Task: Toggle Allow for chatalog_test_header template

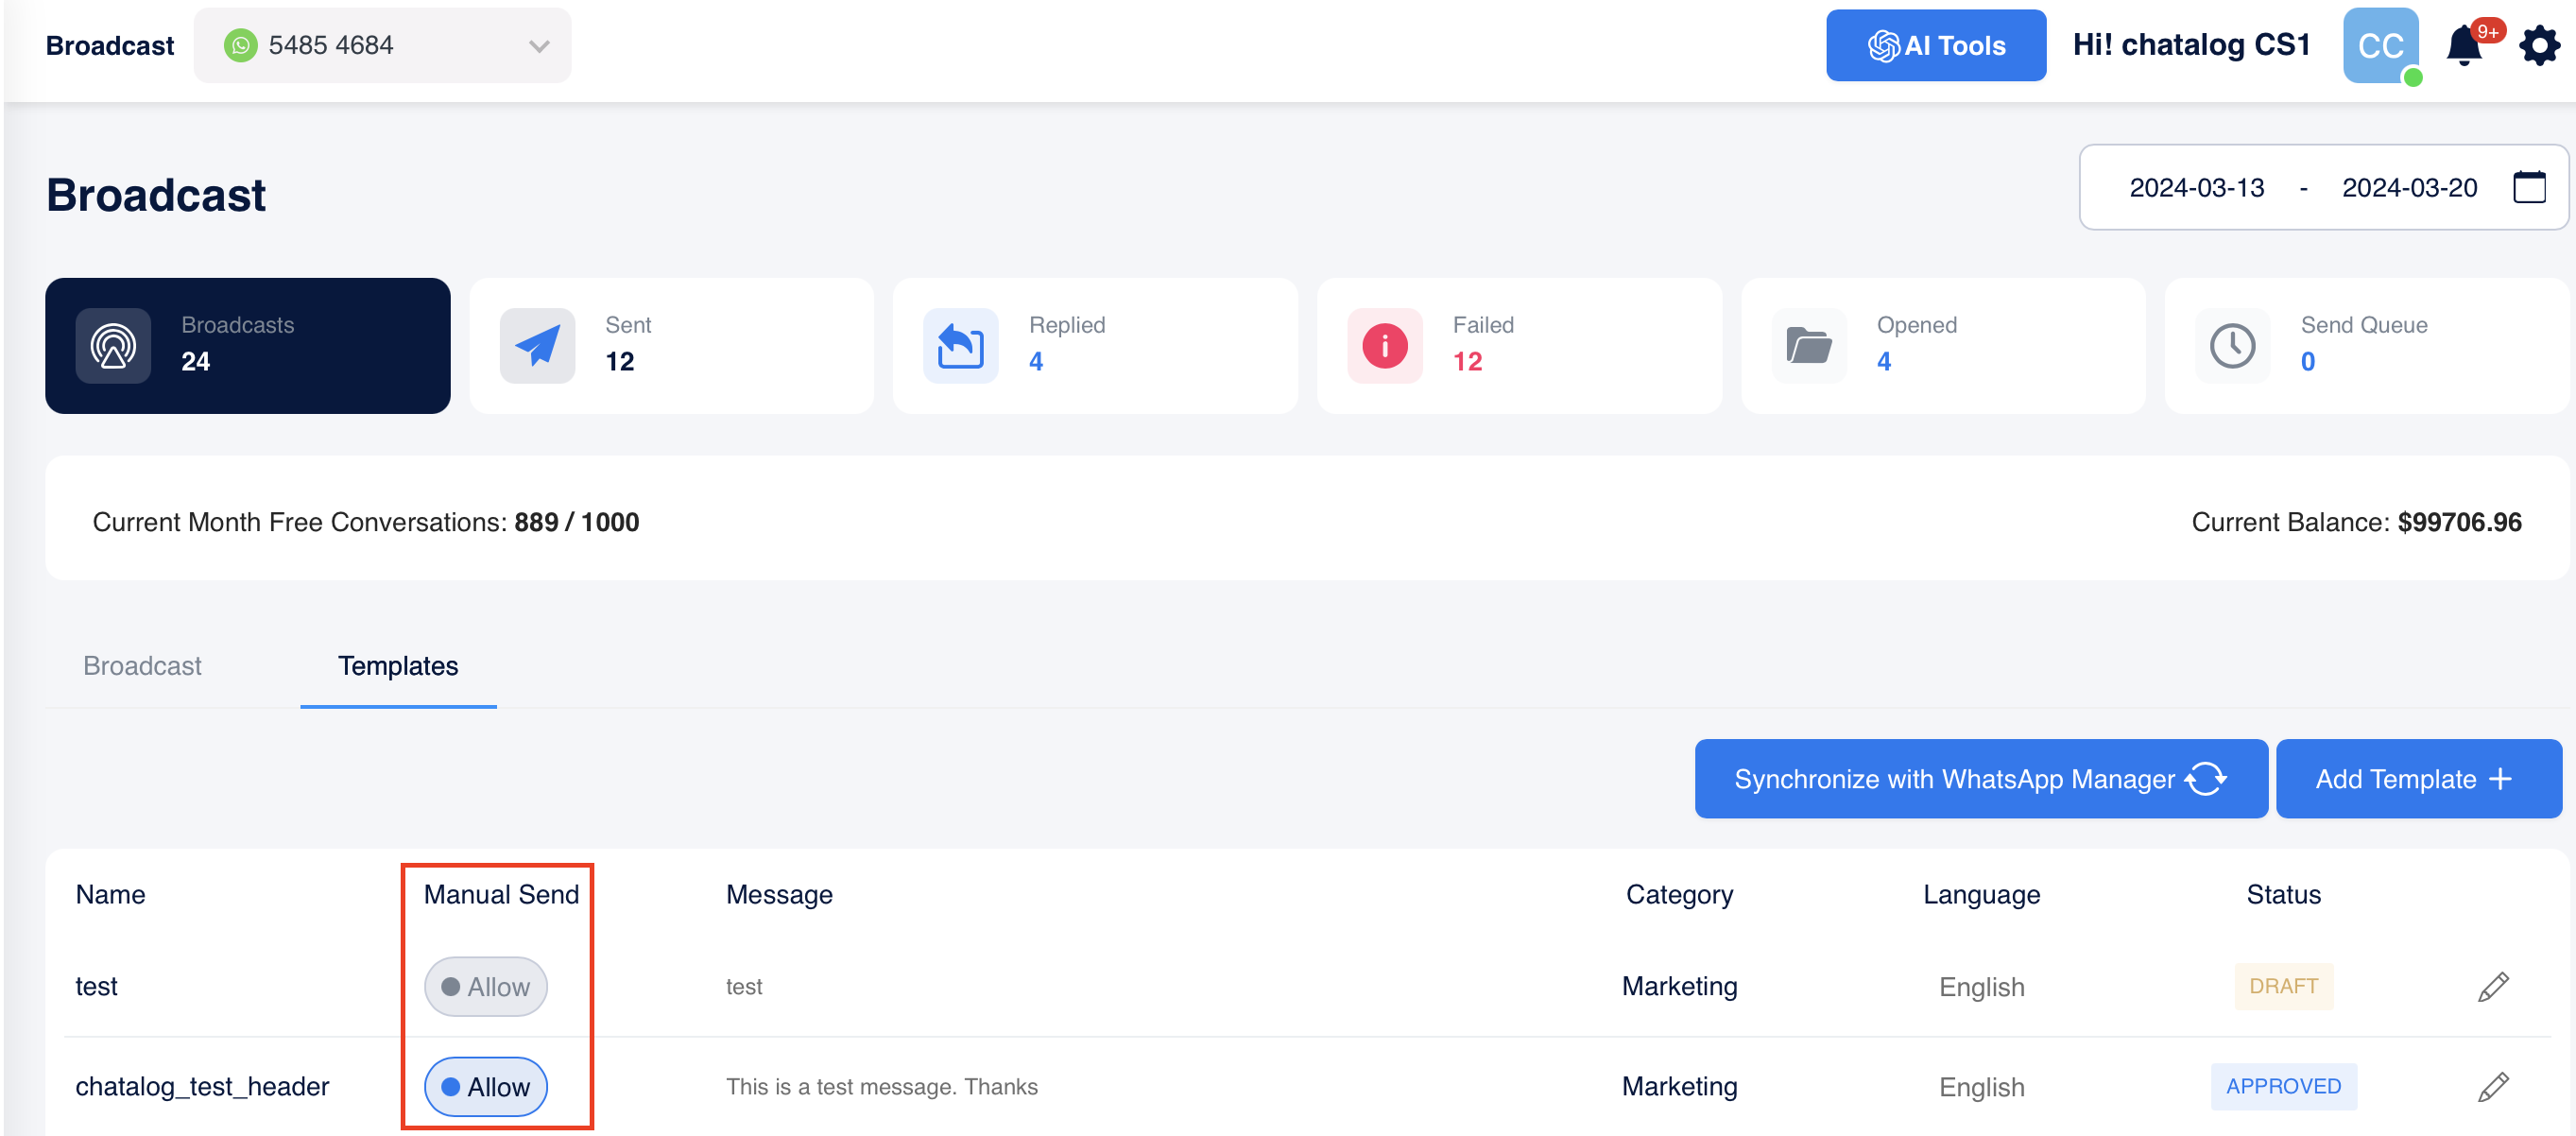Action: click(x=485, y=1086)
